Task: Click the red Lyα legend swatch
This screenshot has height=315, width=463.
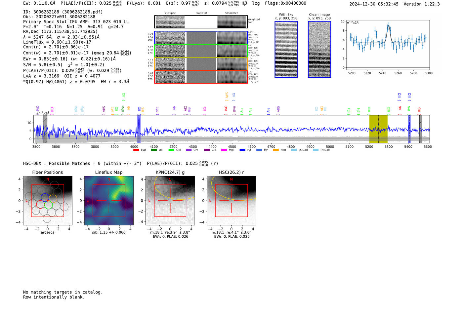Action: coord(136,150)
